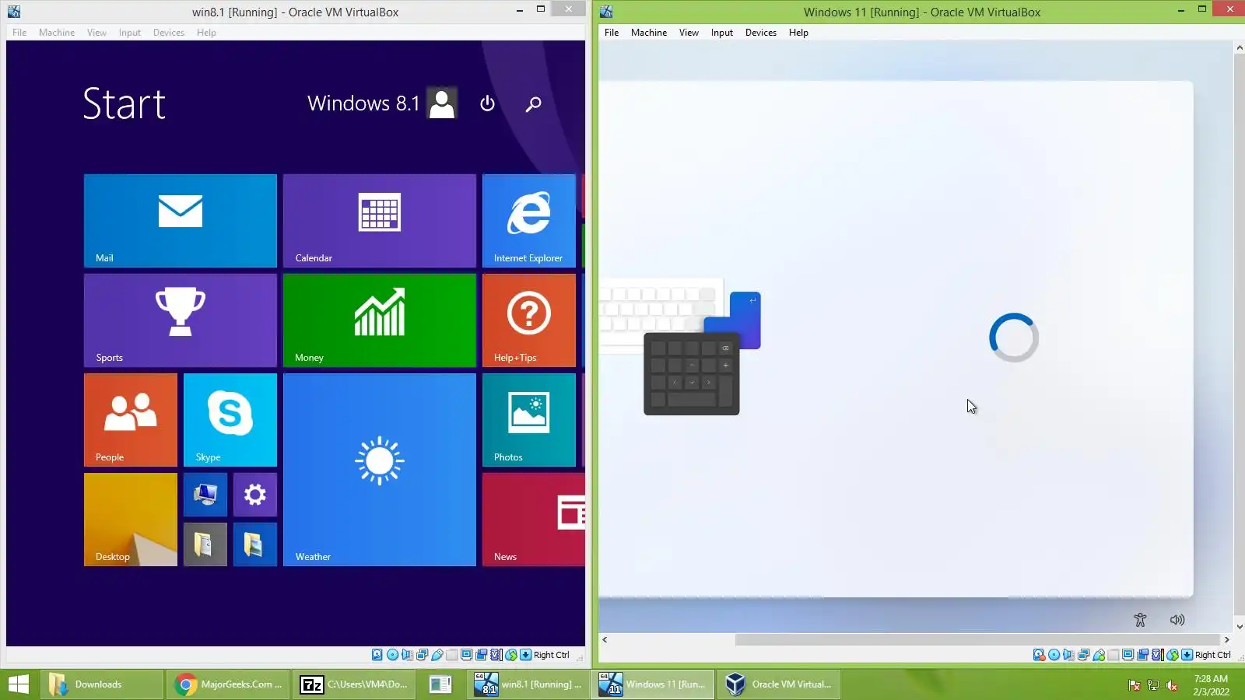
Task: Click Windows 11 VM hard disk activity icon
Action: (x=1039, y=655)
